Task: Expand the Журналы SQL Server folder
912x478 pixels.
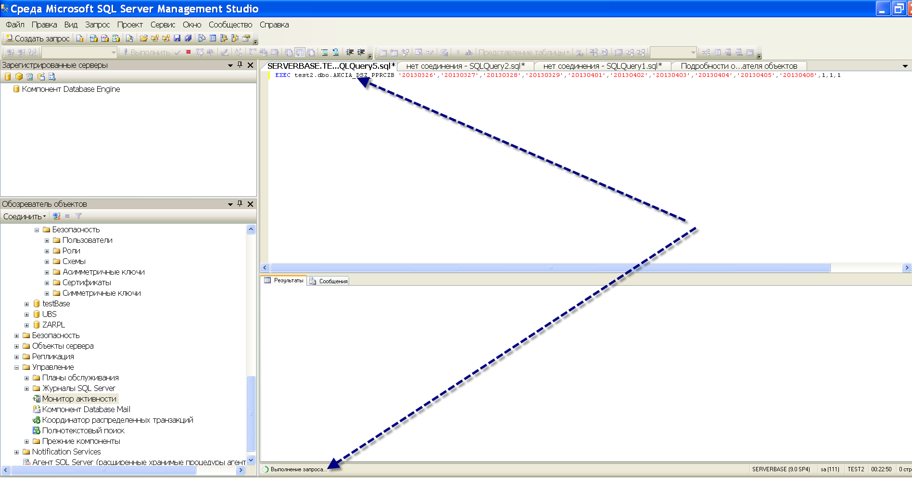Action: 26,389
